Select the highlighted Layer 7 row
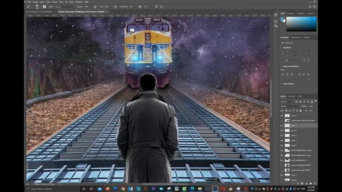The height and width of the screenshot is (192, 342). (x=299, y=126)
